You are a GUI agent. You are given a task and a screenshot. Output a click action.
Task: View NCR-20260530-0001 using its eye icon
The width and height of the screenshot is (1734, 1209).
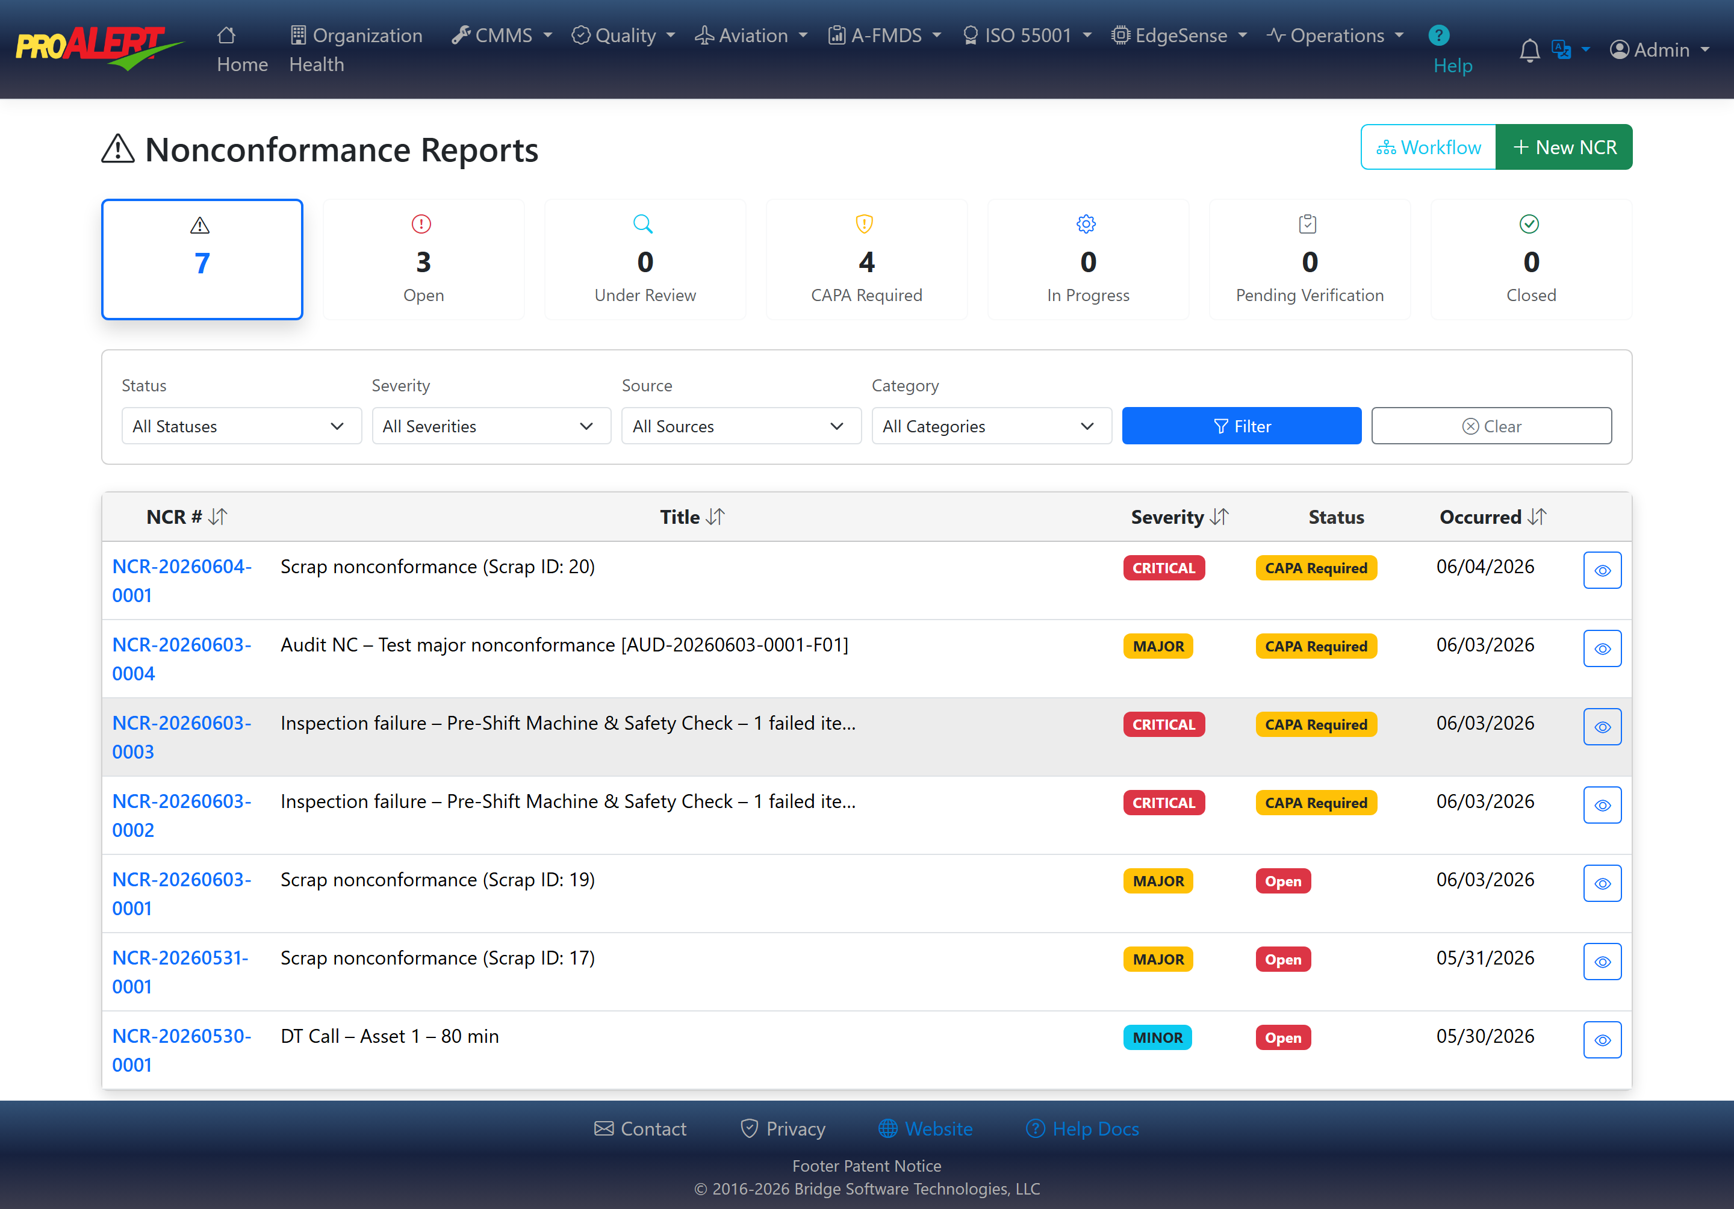pyautogui.click(x=1602, y=1040)
